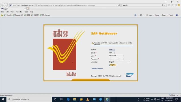
Task: Click the Add to favorites bar star icon
Action: click(x=2, y=15)
